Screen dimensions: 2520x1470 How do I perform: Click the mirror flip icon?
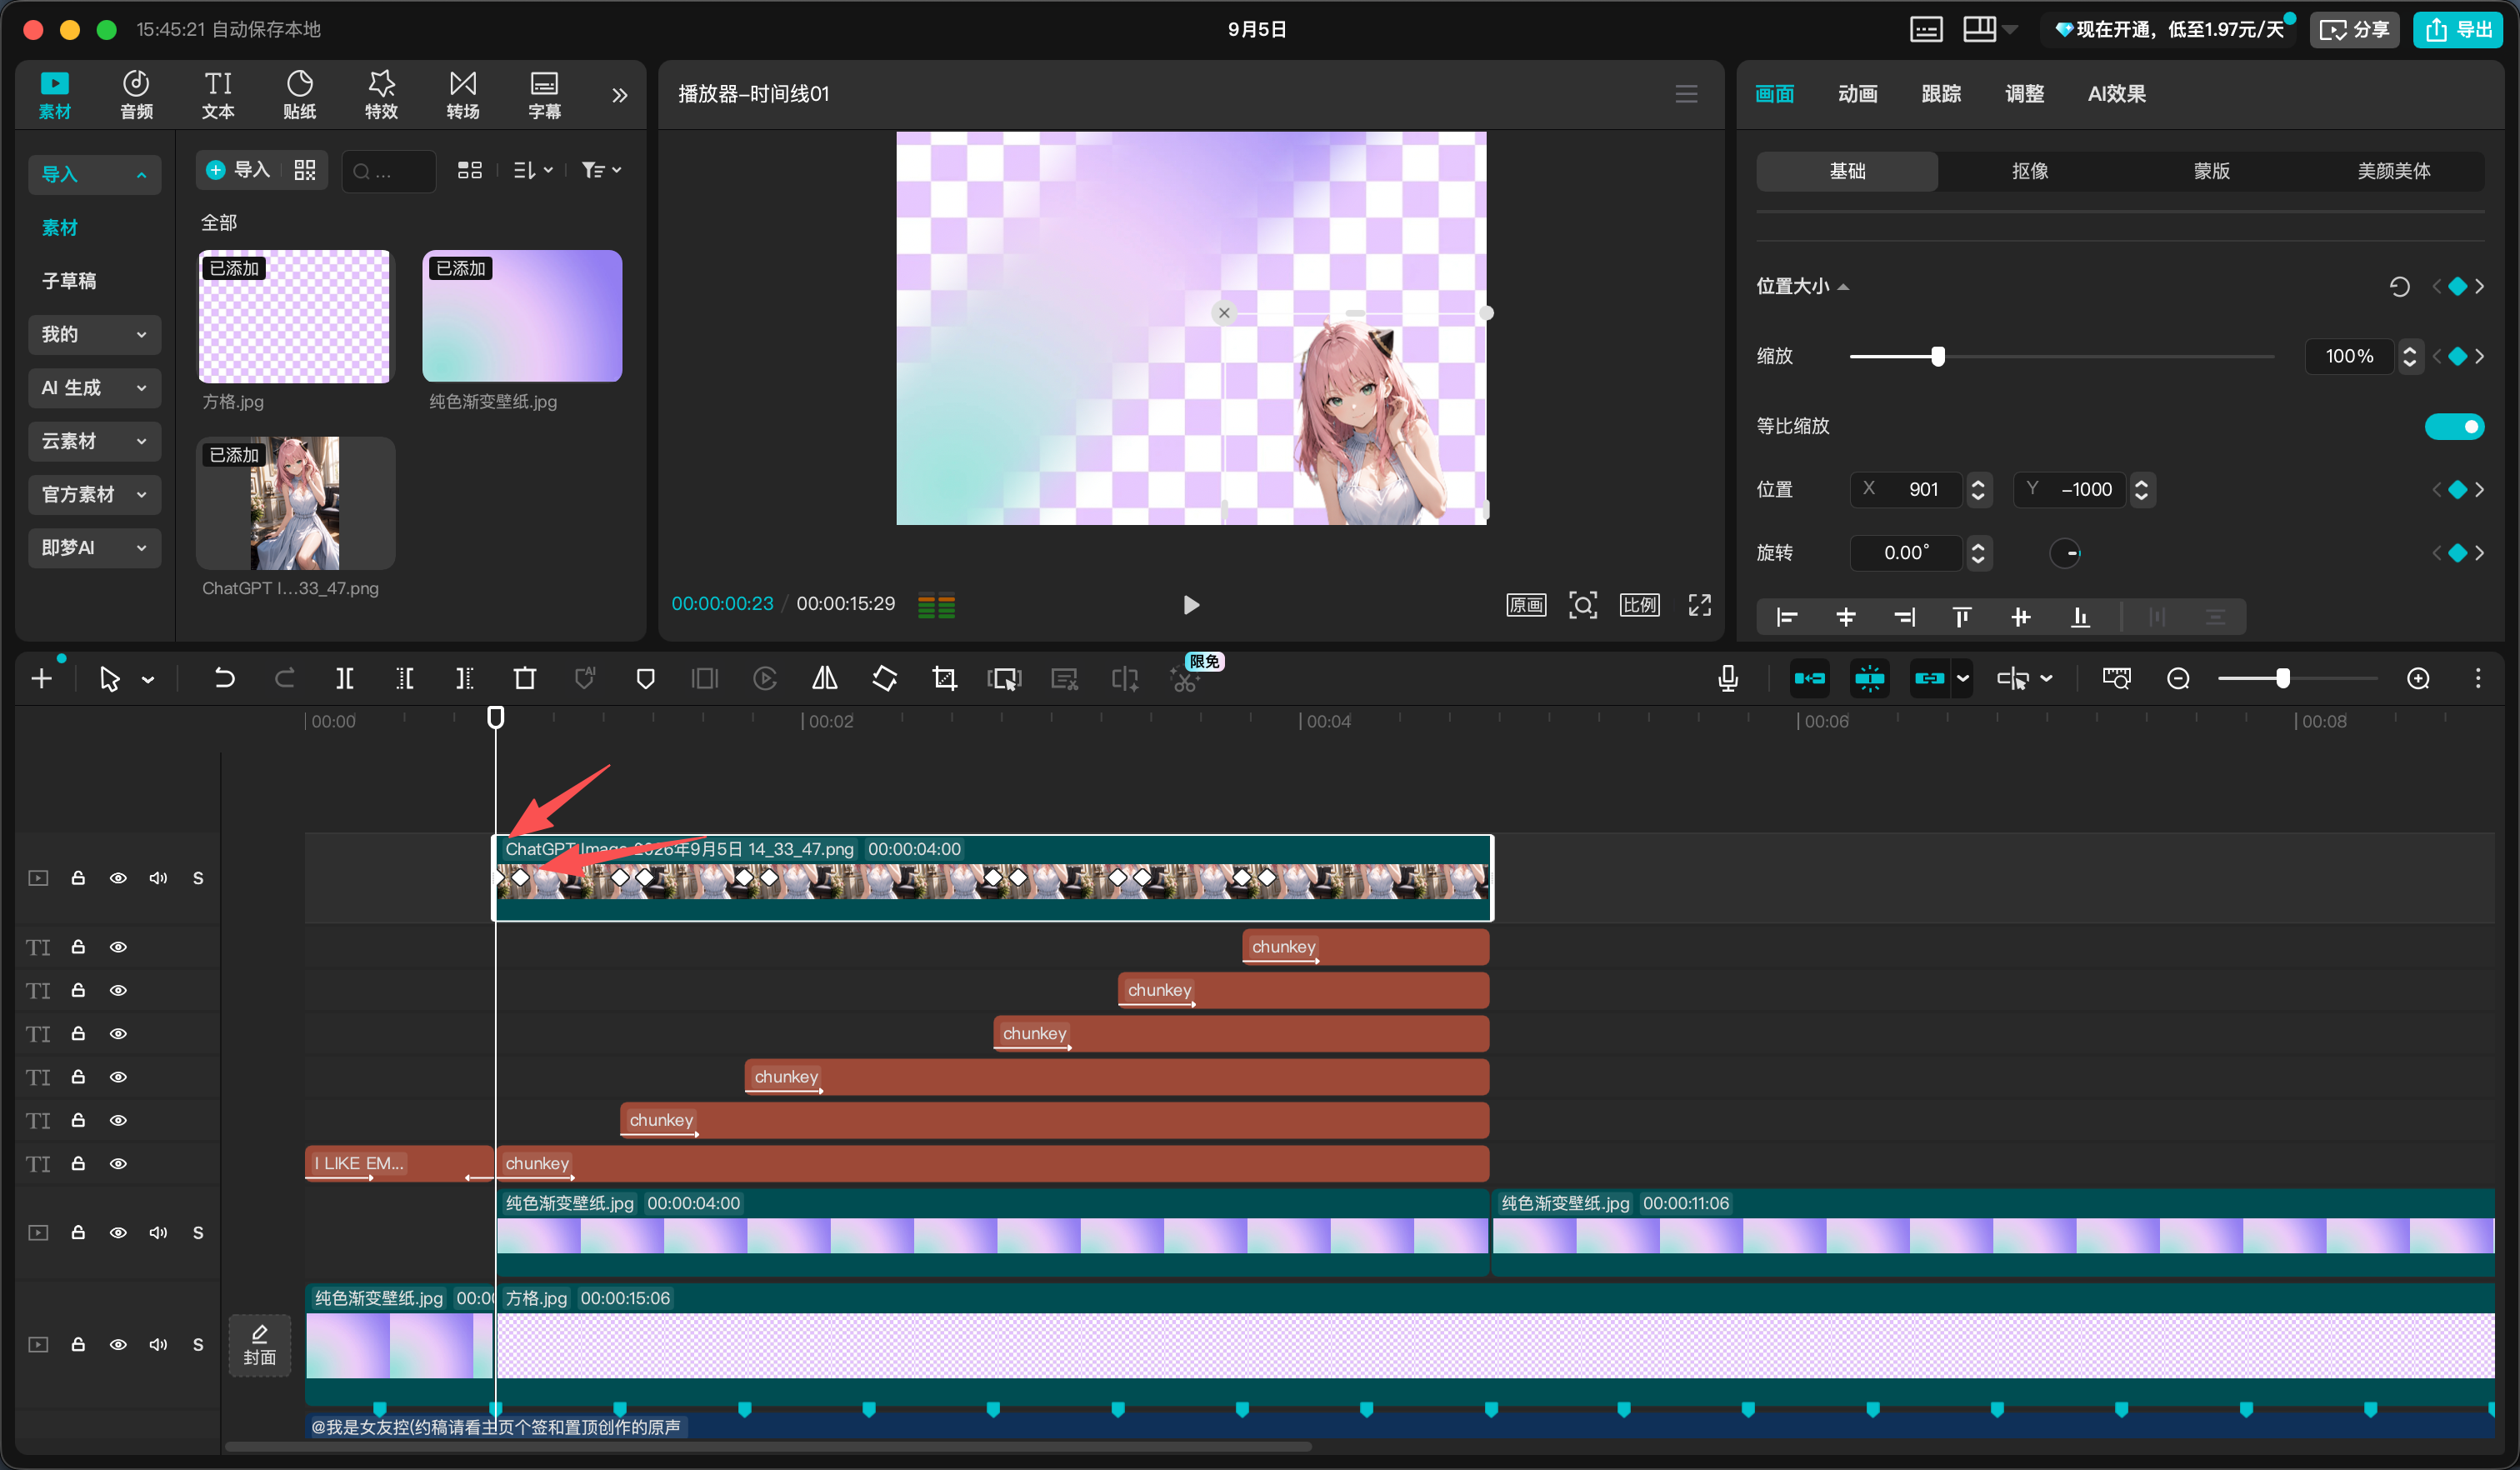(x=824, y=679)
